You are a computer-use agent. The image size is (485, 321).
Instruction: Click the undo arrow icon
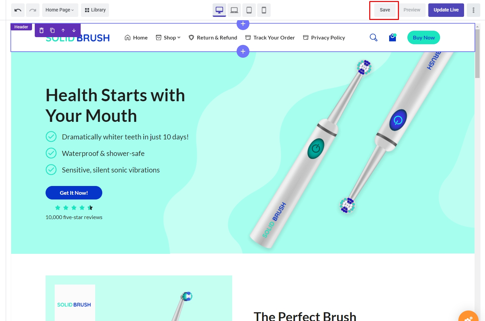pos(18,10)
